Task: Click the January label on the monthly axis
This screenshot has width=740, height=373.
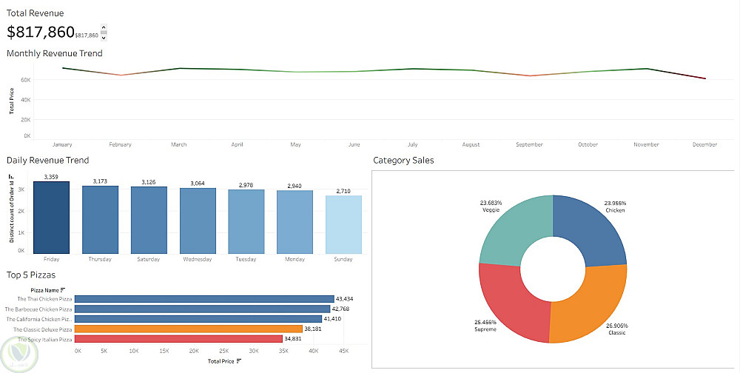Action: pos(62,144)
